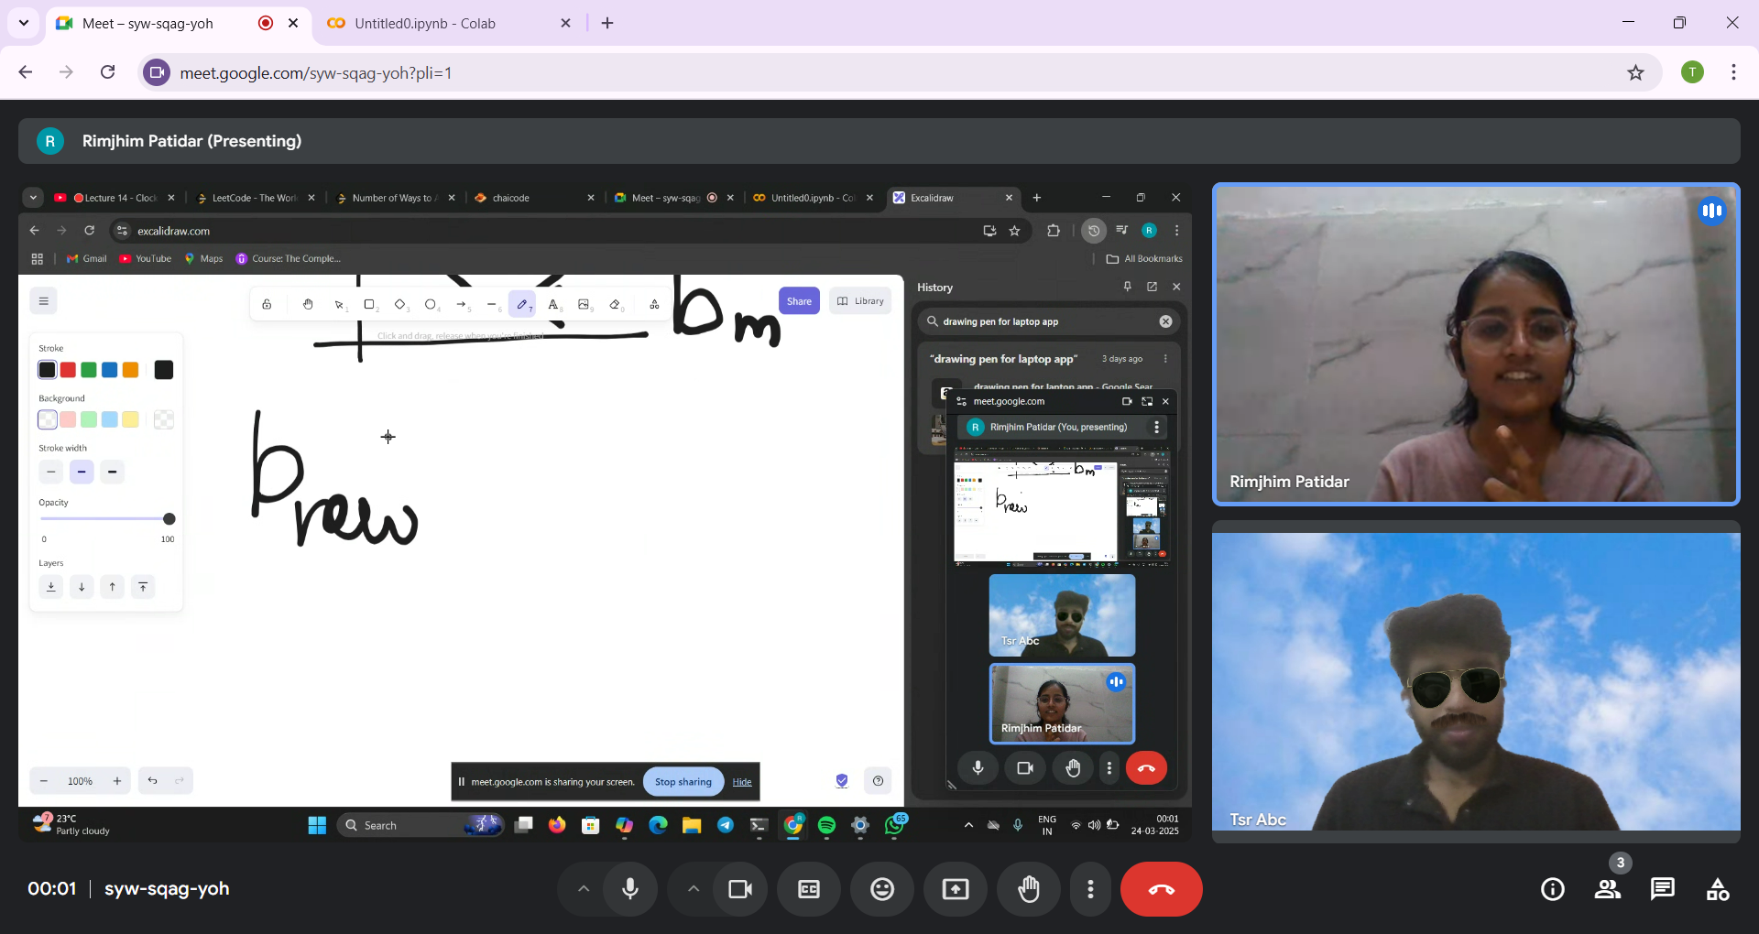Screen dimensions: 1759x934
Task: Raise your hand in the meeting
Action: click(x=1029, y=889)
